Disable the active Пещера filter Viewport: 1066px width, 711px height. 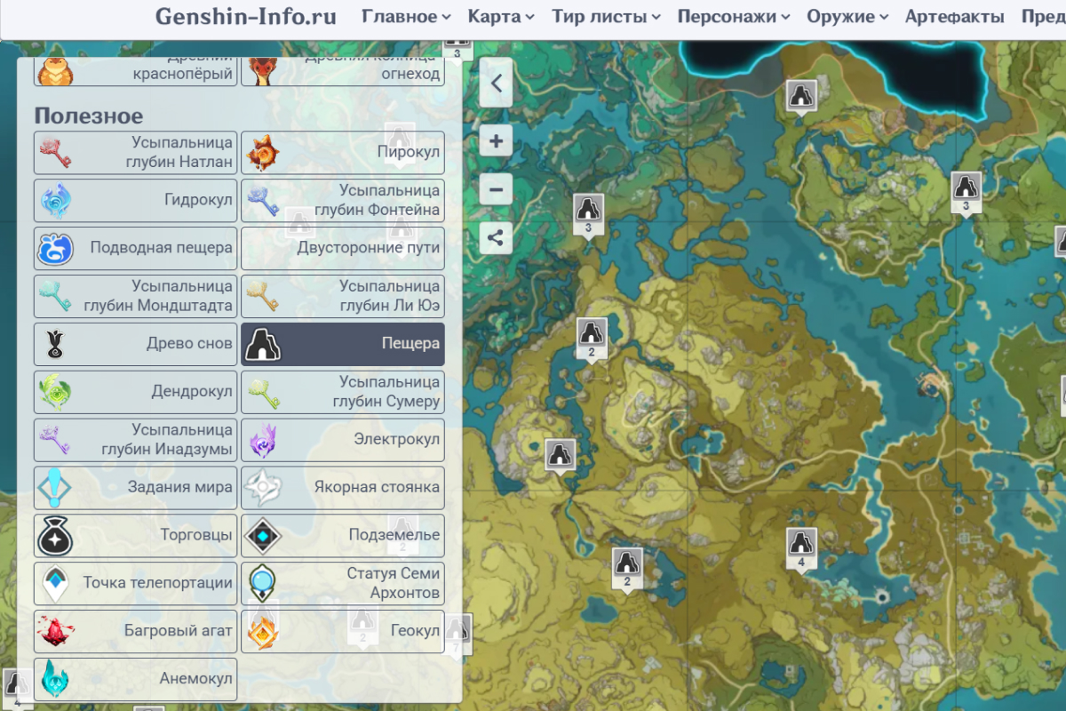(x=343, y=344)
